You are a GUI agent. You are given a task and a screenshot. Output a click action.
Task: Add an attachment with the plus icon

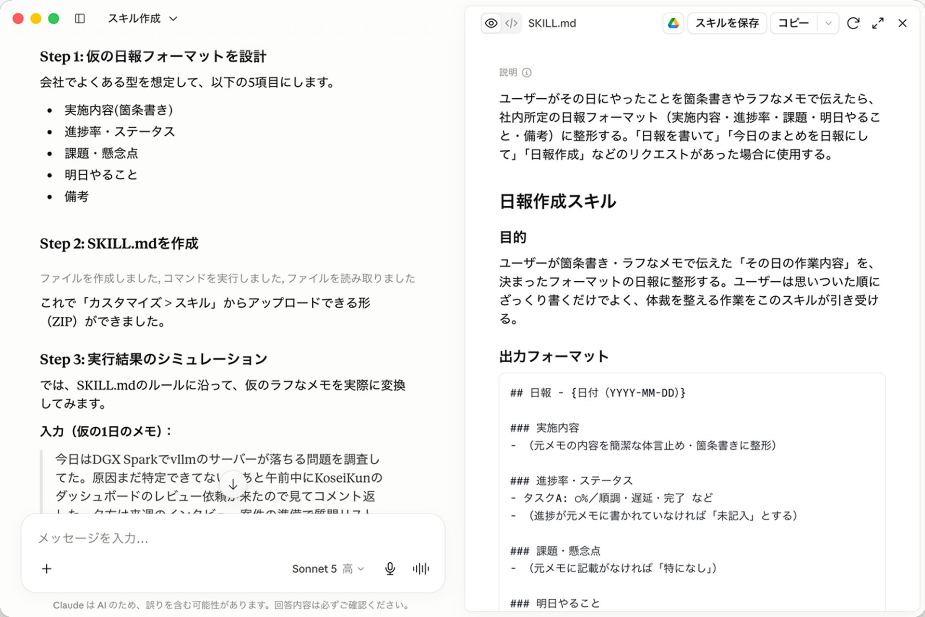47,569
